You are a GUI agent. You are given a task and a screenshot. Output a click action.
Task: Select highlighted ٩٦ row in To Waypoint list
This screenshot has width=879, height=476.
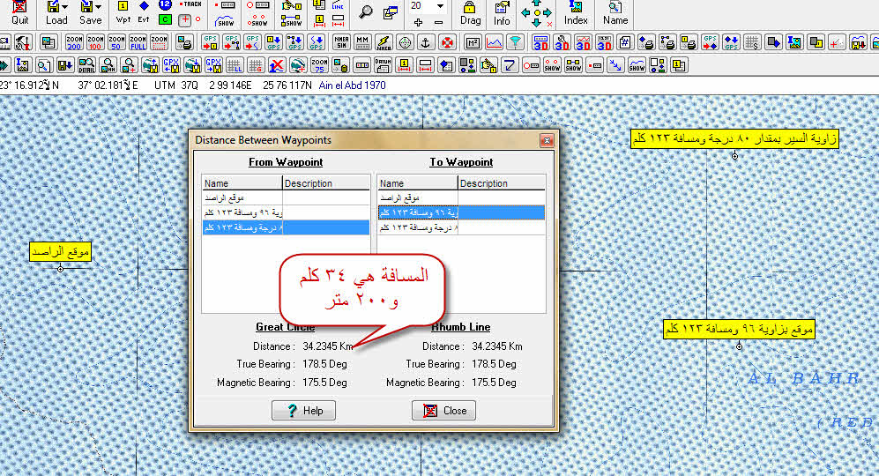click(x=461, y=212)
